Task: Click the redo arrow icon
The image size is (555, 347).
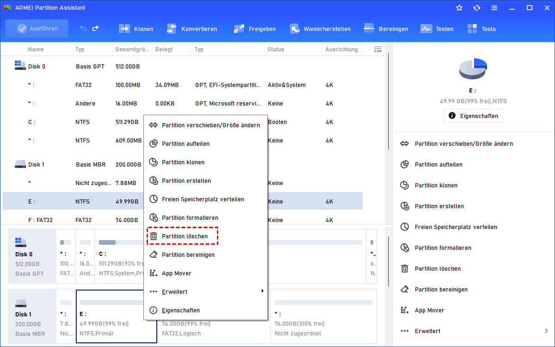Action: 95,29
